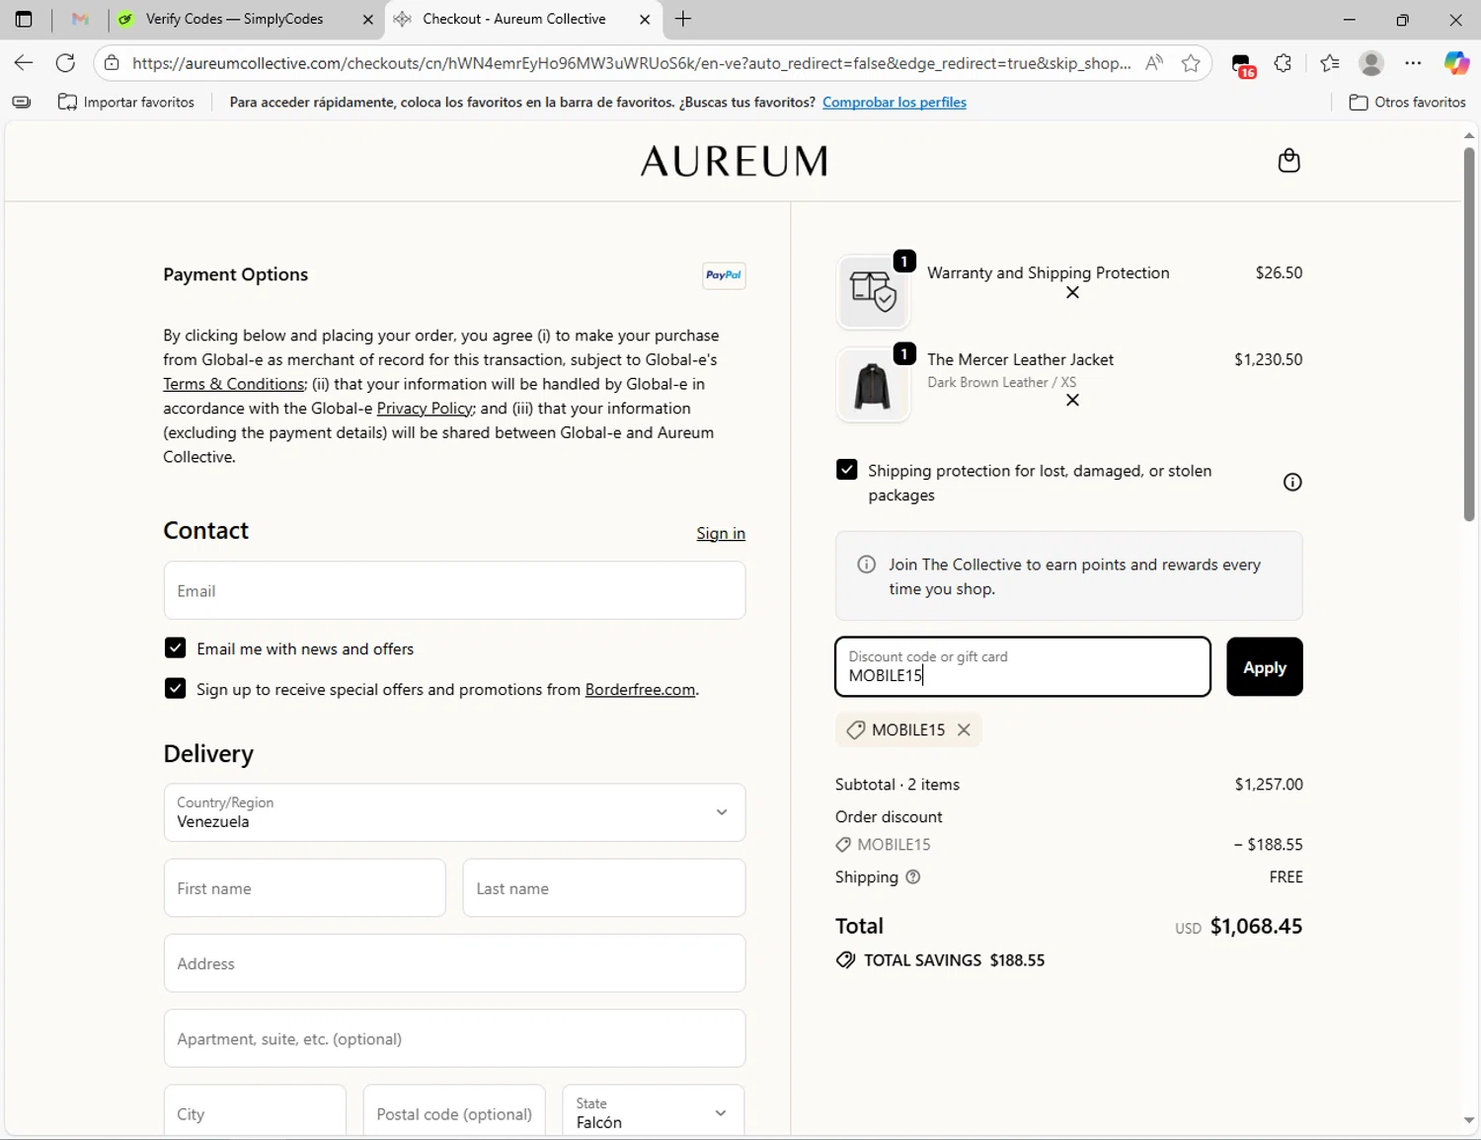
Task: Click the Apply discount button
Action: click(x=1264, y=667)
